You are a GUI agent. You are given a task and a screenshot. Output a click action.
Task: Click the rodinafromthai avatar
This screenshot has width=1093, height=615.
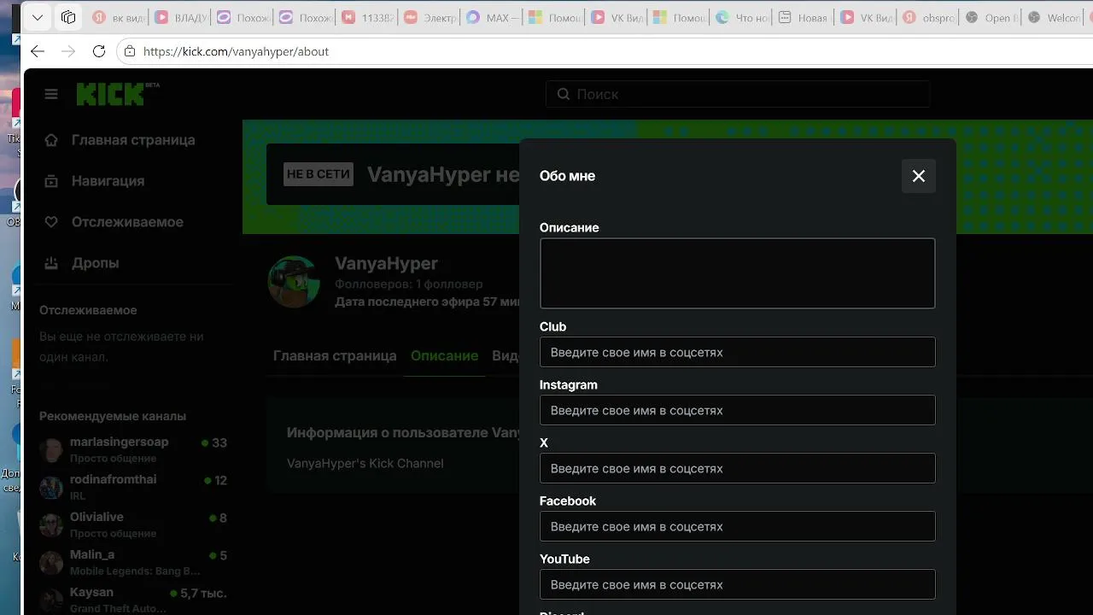51,488
